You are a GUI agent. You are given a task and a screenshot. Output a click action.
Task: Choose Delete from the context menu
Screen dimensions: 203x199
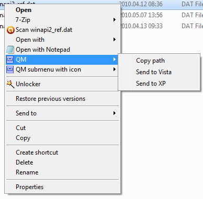[x=25, y=162]
